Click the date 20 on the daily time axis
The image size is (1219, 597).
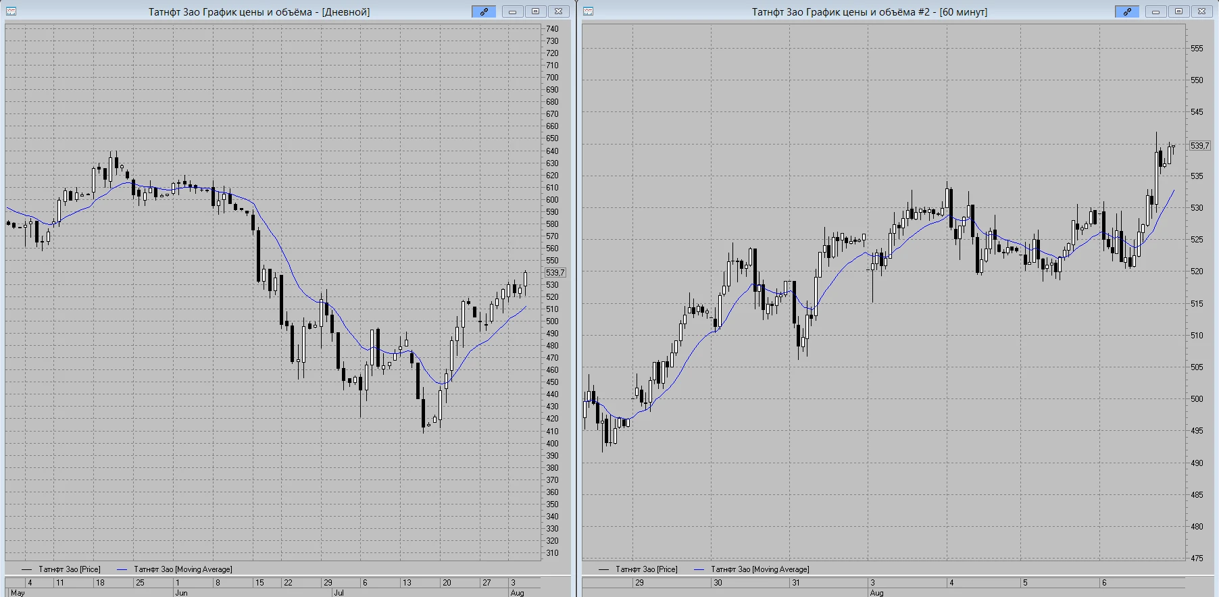(447, 583)
